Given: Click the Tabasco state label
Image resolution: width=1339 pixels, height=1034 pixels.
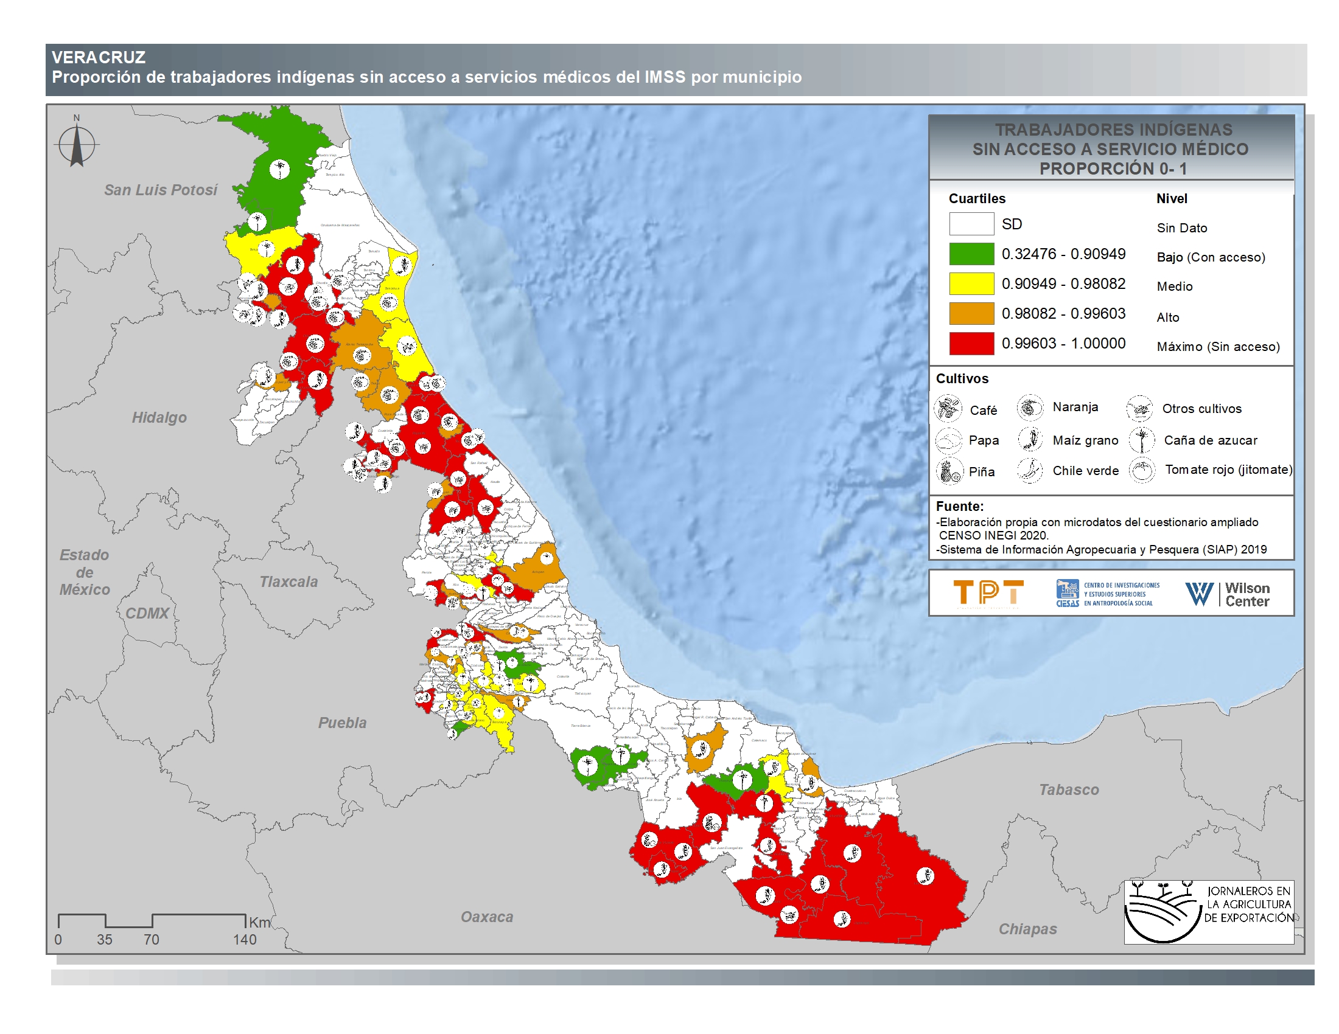Looking at the screenshot, I should click(x=1069, y=789).
